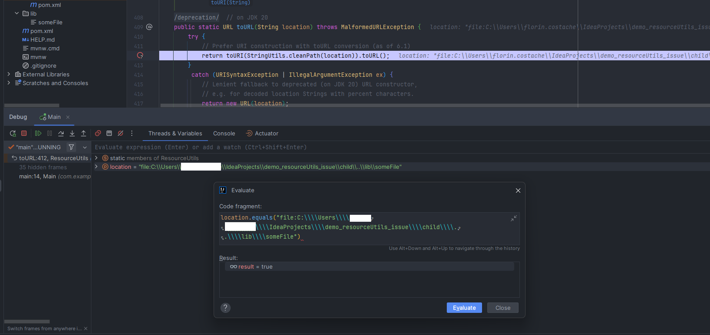Expand Scratches and Consoles node
The height and width of the screenshot is (335, 710).
(x=9, y=83)
